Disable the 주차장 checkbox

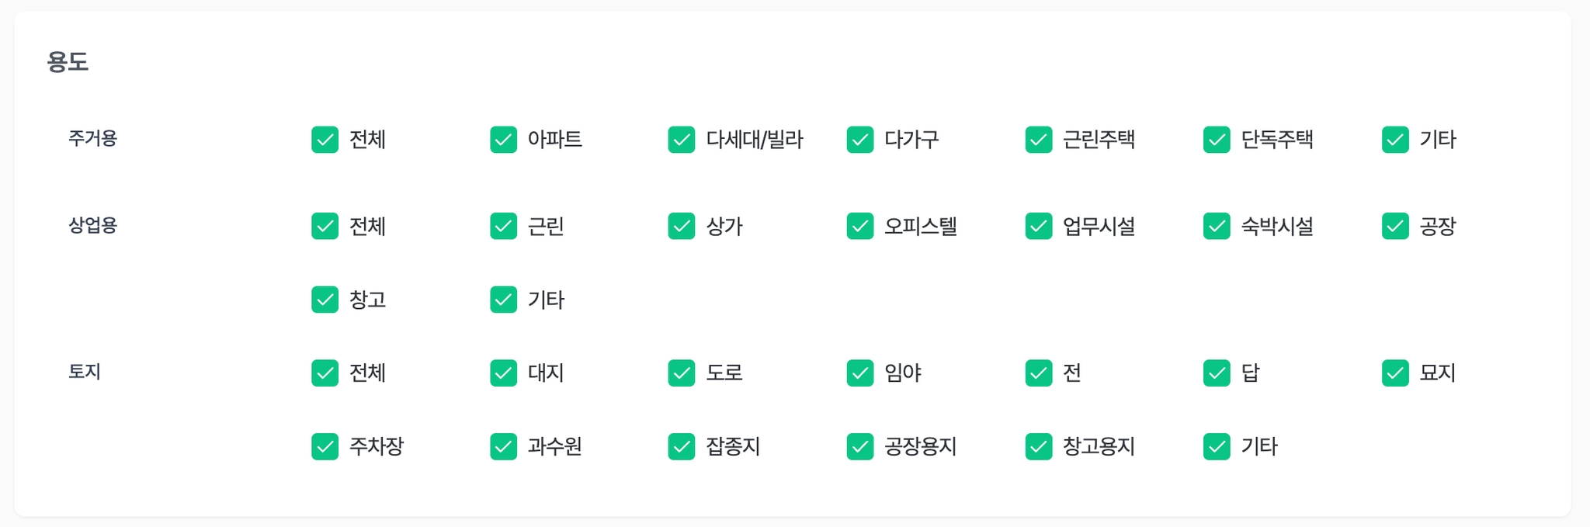[325, 447]
